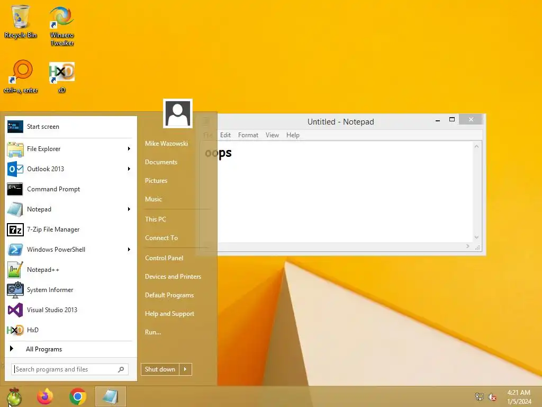Open Firefox from the taskbar
The height and width of the screenshot is (407, 542).
(45, 396)
